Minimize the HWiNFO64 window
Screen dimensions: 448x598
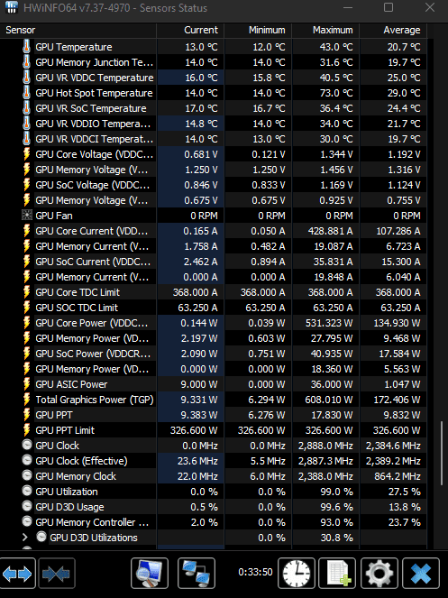pyautogui.click(x=347, y=7)
